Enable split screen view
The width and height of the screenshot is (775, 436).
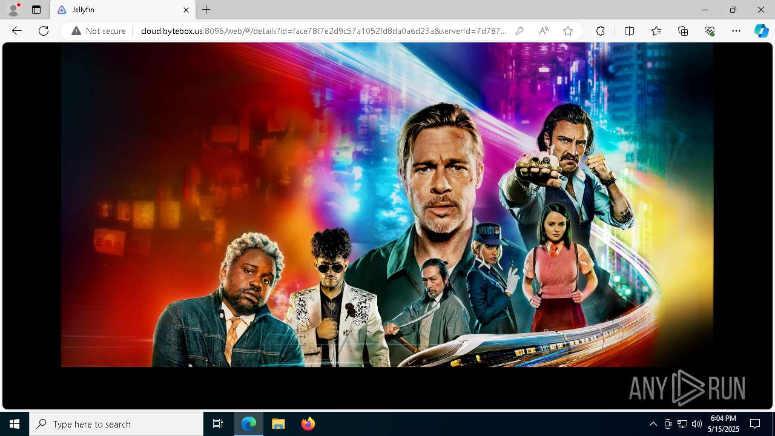tap(629, 31)
